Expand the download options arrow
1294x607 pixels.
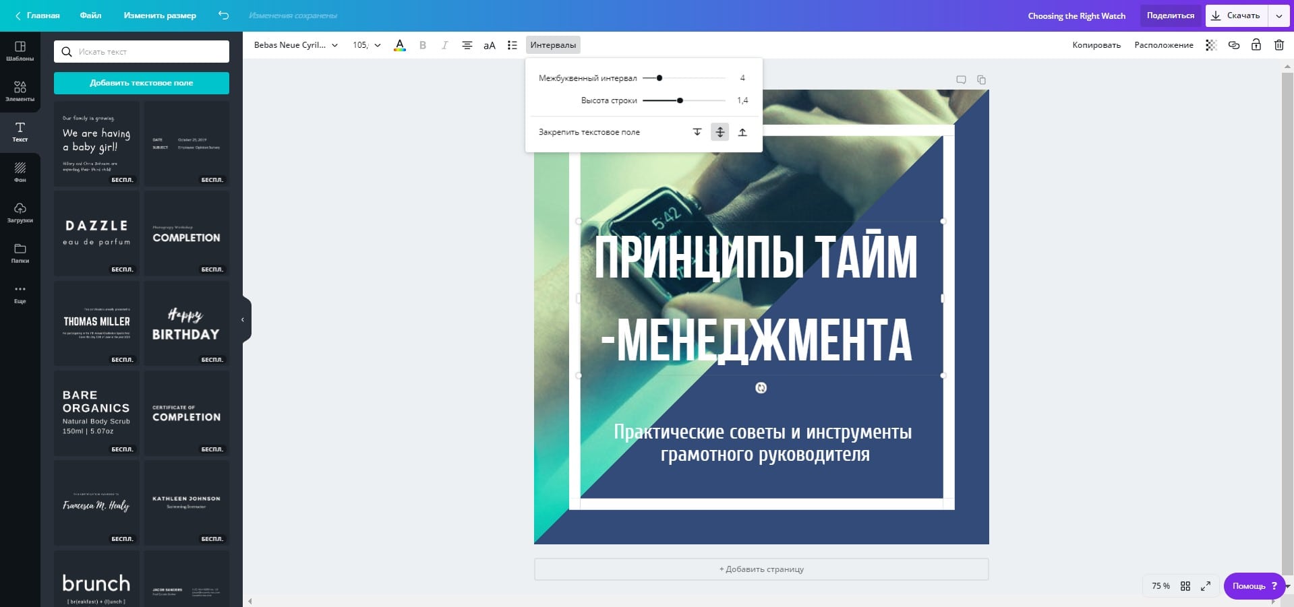pos(1279,15)
